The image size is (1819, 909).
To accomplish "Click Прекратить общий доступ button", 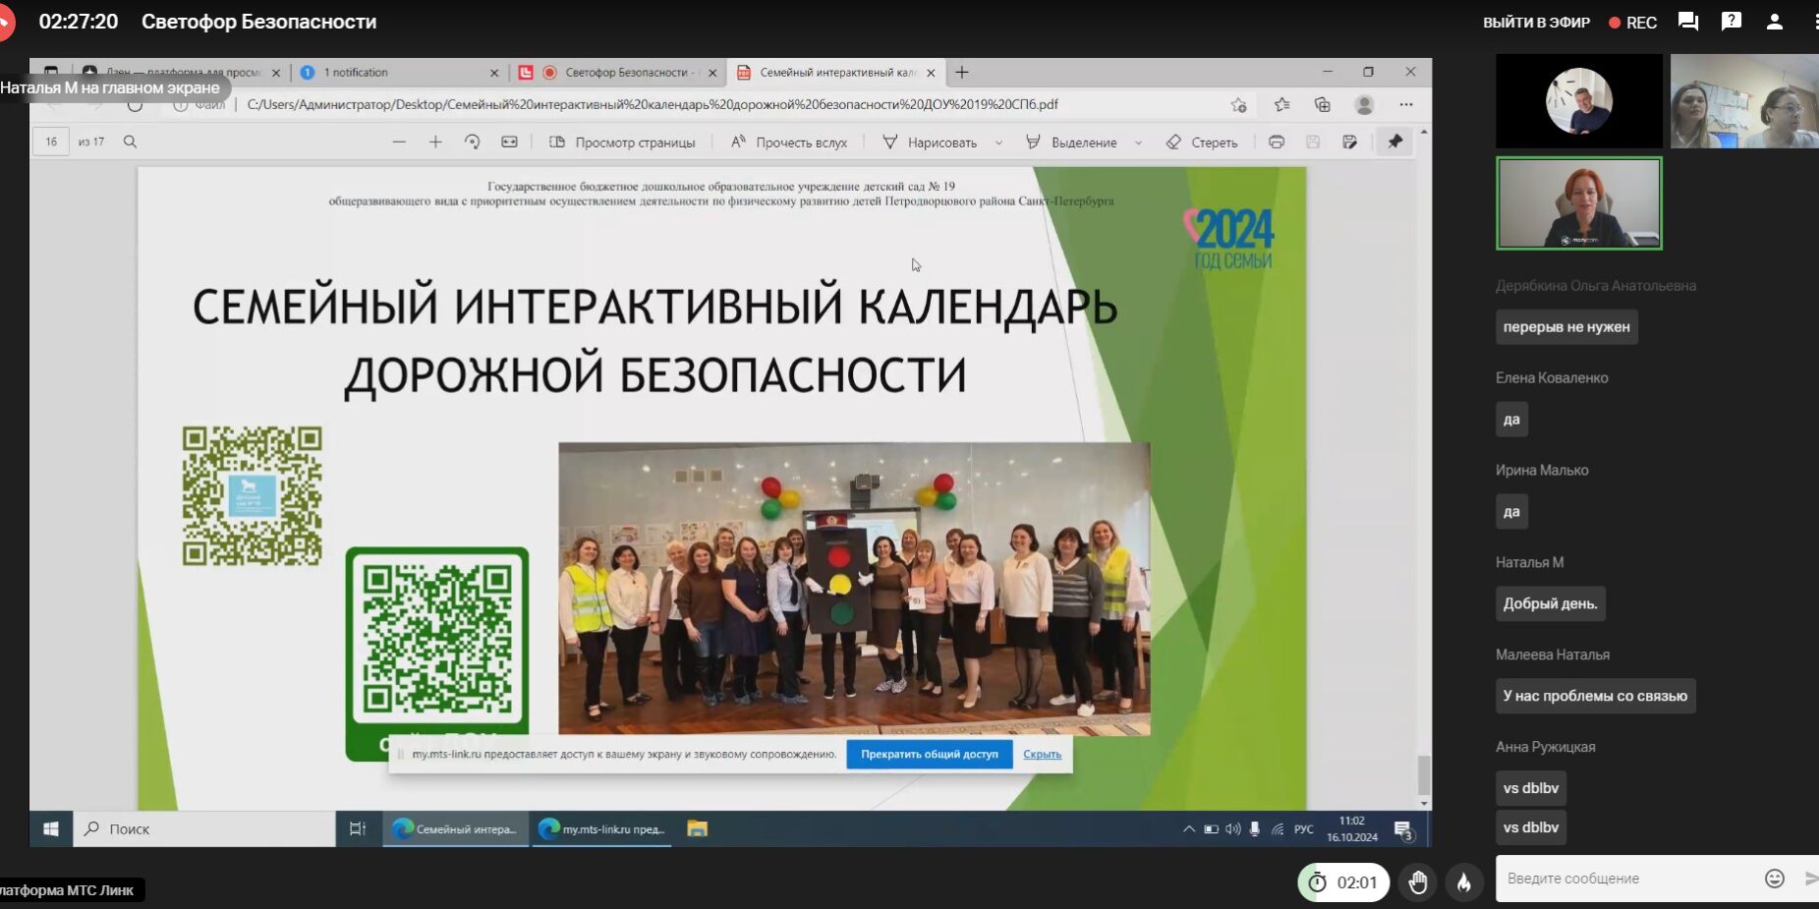I will (930, 754).
